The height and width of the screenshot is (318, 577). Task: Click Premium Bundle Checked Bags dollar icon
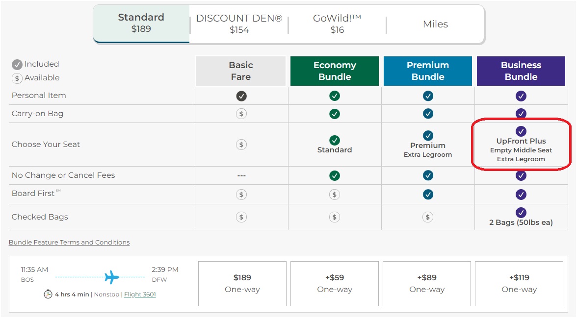coord(427,217)
